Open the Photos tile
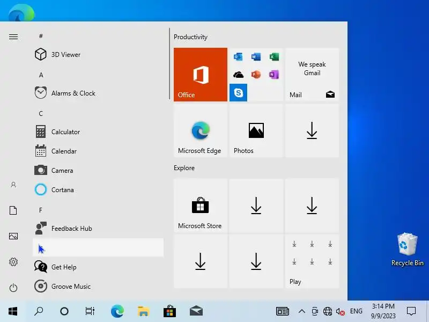 coord(256,130)
